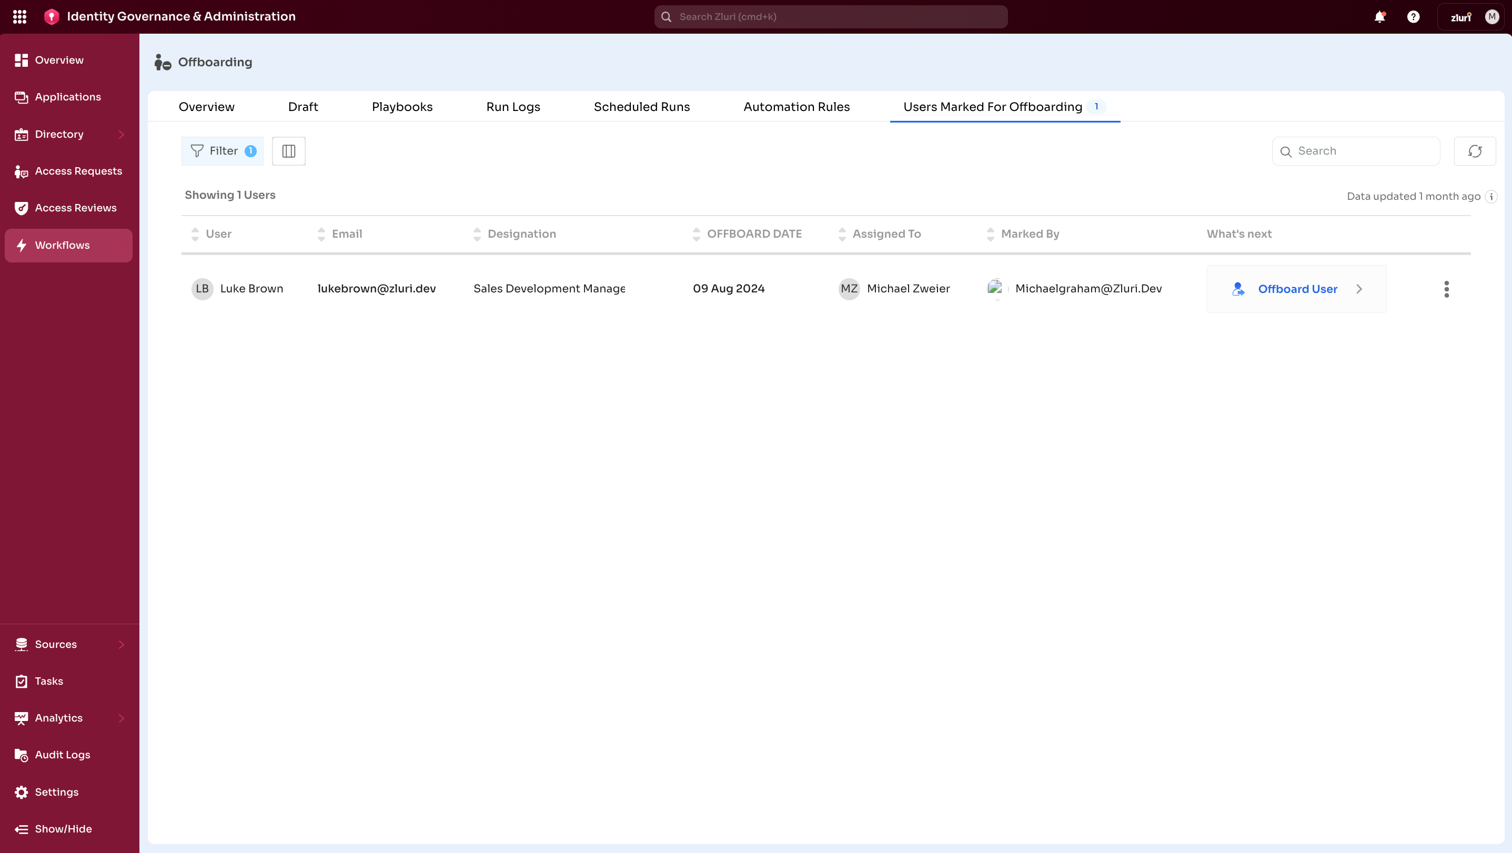Image resolution: width=1512 pixels, height=853 pixels.
Task: Click the refresh data icon button
Action: point(1475,151)
